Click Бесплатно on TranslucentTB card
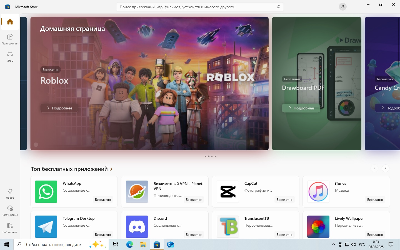 (284, 234)
